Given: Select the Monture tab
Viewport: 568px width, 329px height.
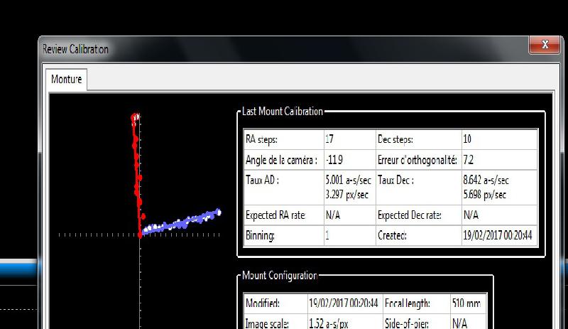Looking at the screenshot, I should [66, 79].
